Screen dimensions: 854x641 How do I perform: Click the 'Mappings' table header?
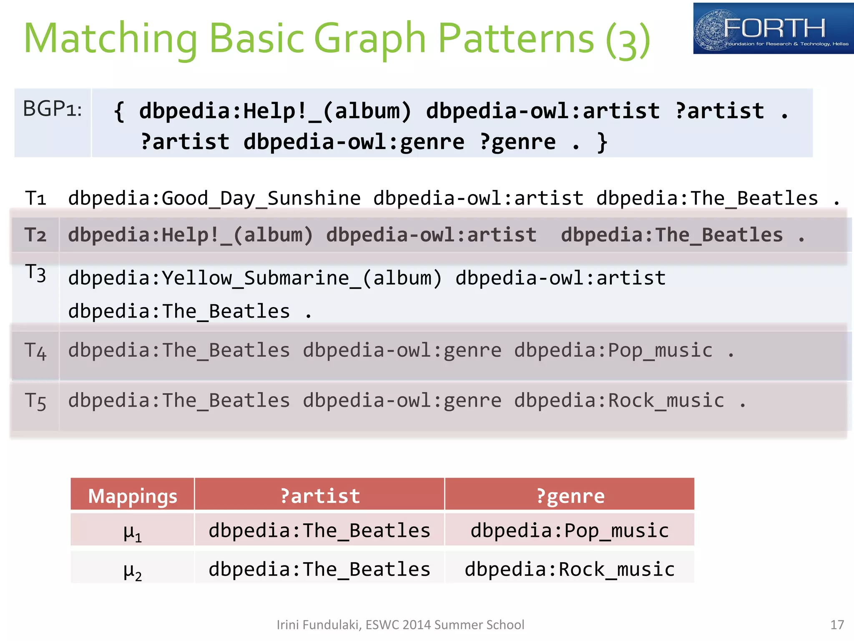pyautogui.click(x=133, y=495)
